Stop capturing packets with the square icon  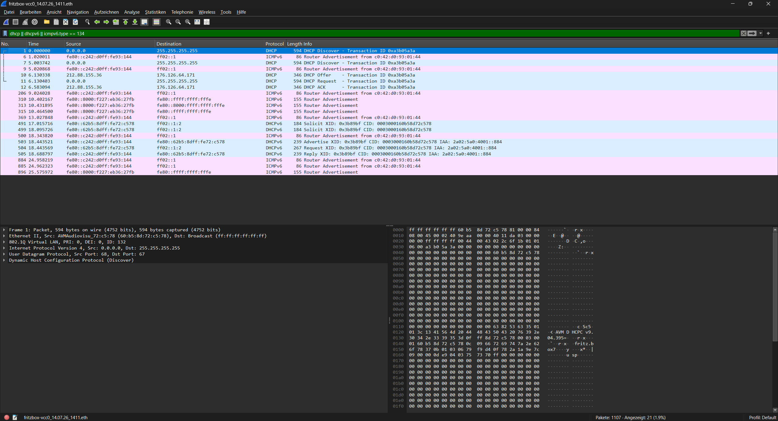15,22
